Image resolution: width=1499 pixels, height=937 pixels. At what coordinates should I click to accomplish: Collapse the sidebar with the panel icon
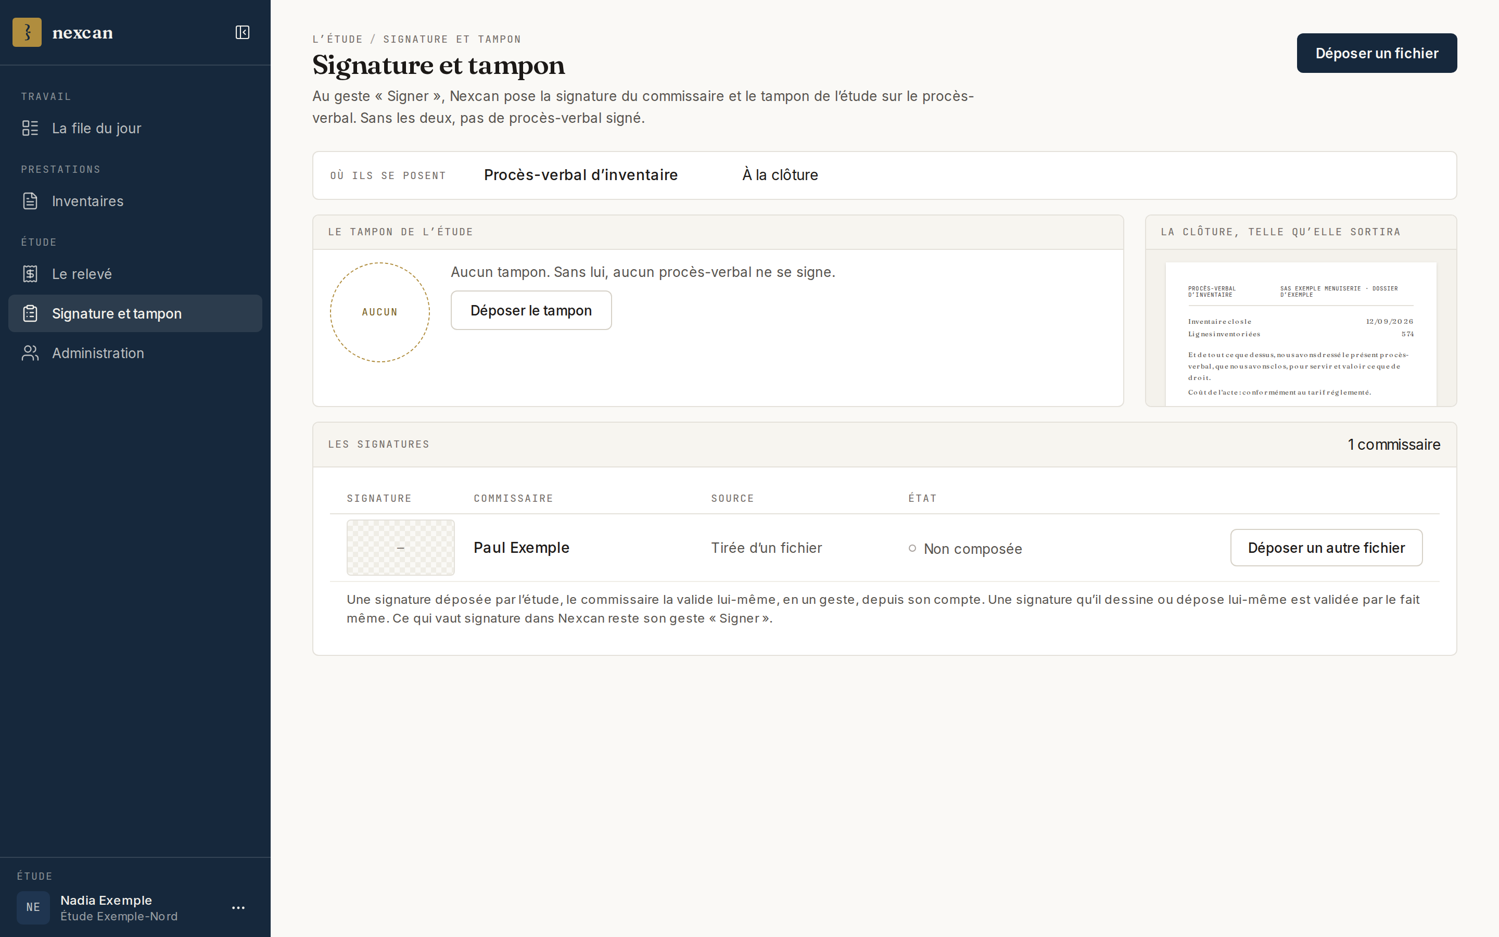pyautogui.click(x=242, y=32)
